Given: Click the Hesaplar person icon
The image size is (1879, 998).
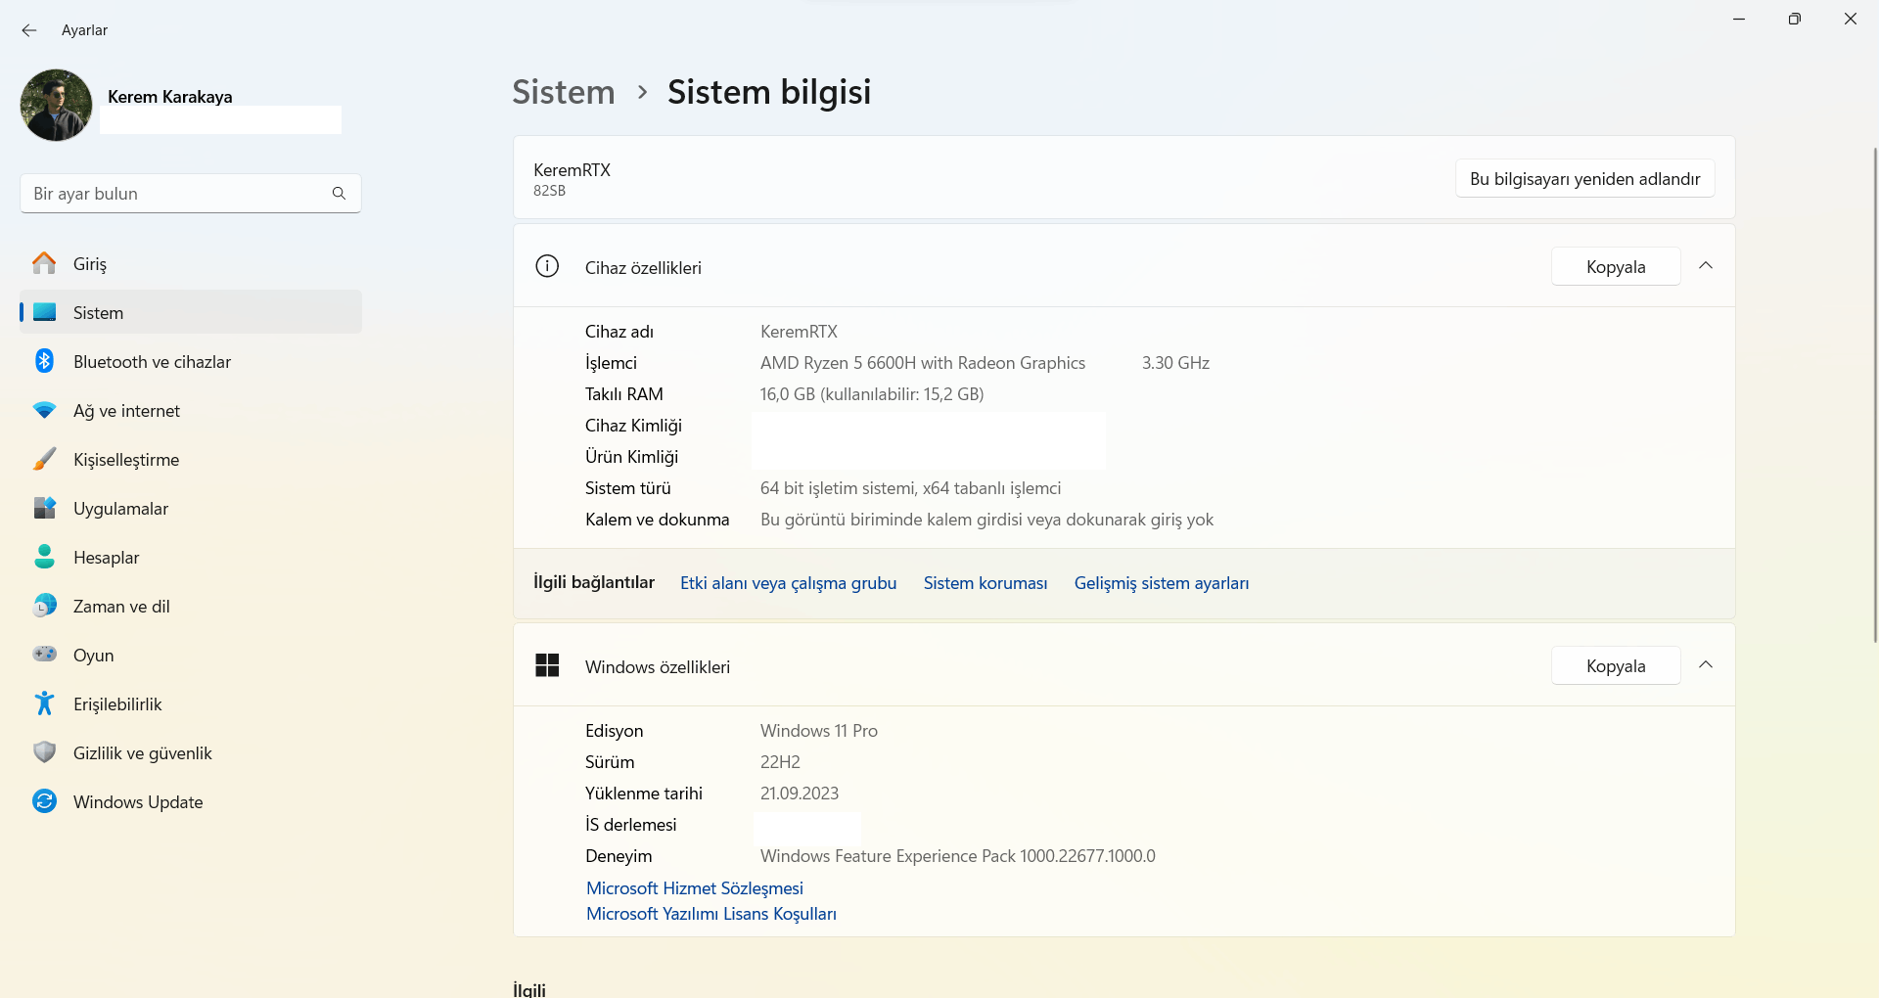Looking at the screenshot, I should click(44, 557).
